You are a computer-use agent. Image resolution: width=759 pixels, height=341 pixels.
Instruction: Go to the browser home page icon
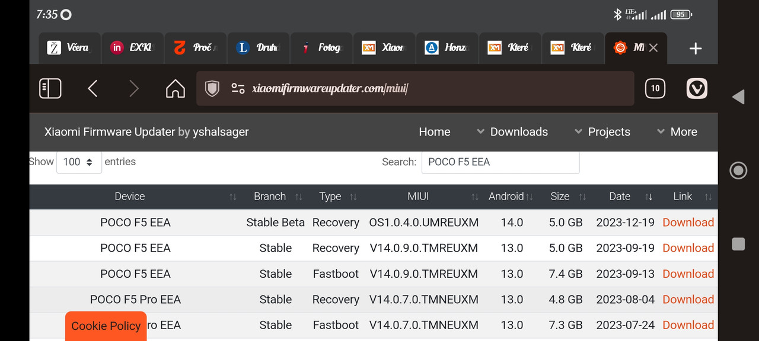pyautogui.click(x=175, y=89)
